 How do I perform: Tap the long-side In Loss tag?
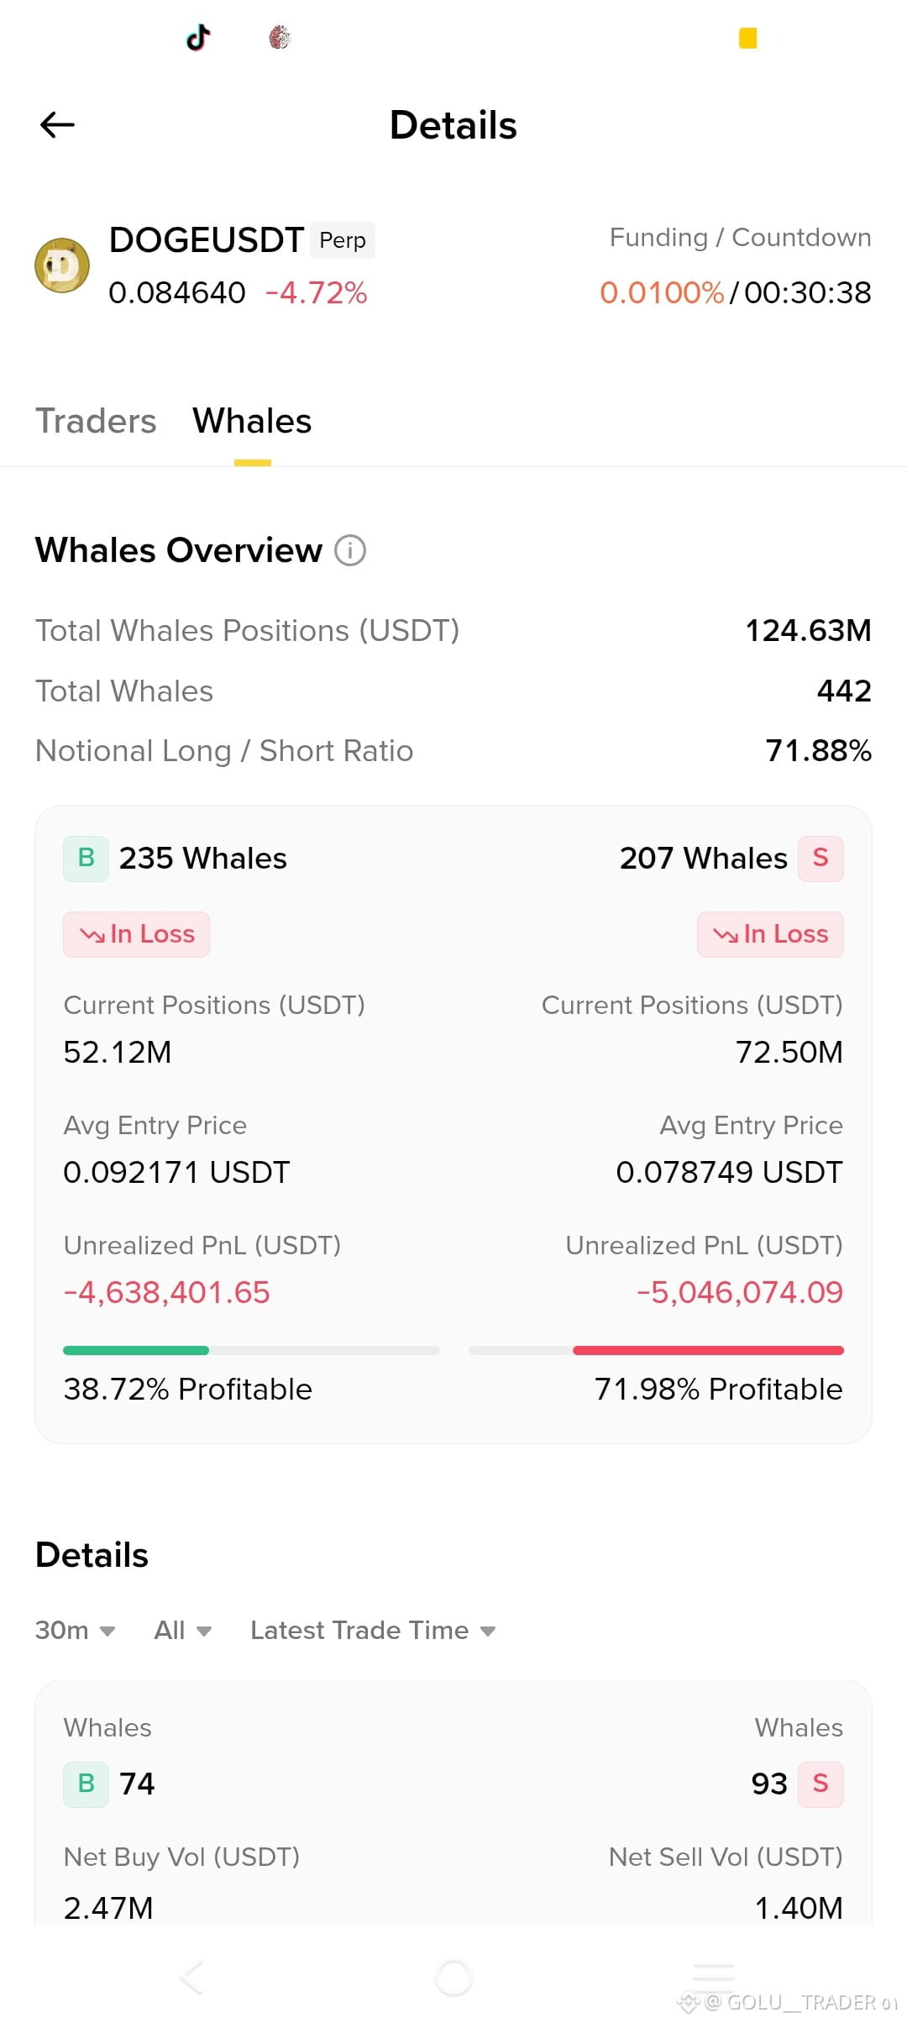[136, 934]
